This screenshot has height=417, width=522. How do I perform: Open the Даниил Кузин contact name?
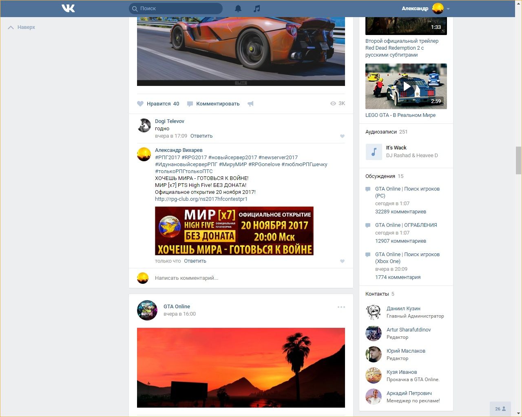[x=403, y=309]
